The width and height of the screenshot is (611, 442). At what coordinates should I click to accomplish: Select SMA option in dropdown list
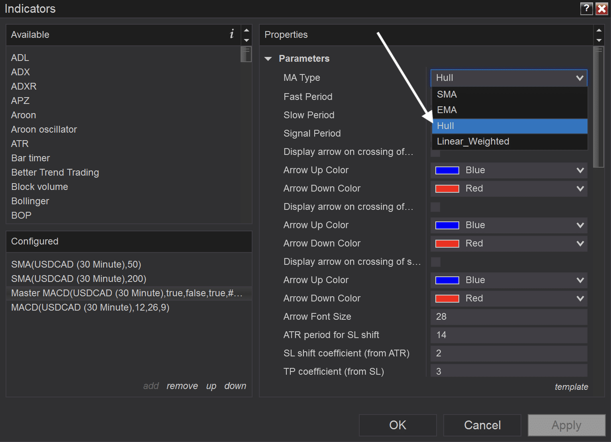447,95
